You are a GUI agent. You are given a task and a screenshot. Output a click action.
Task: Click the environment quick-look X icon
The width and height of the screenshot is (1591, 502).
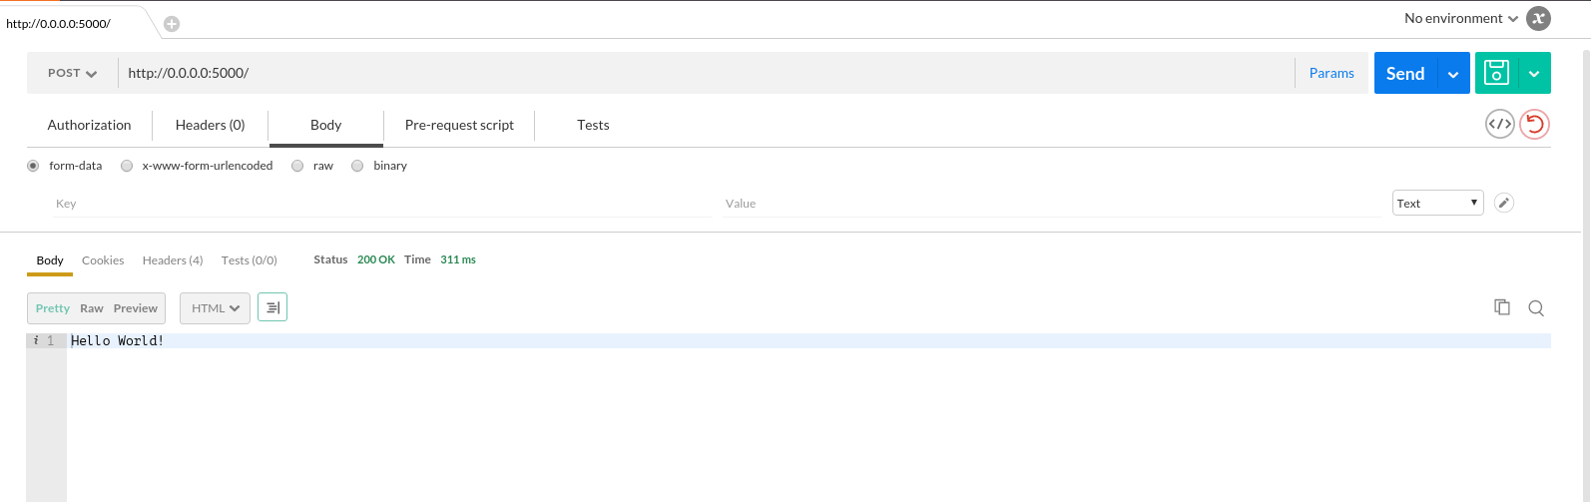1539,18
